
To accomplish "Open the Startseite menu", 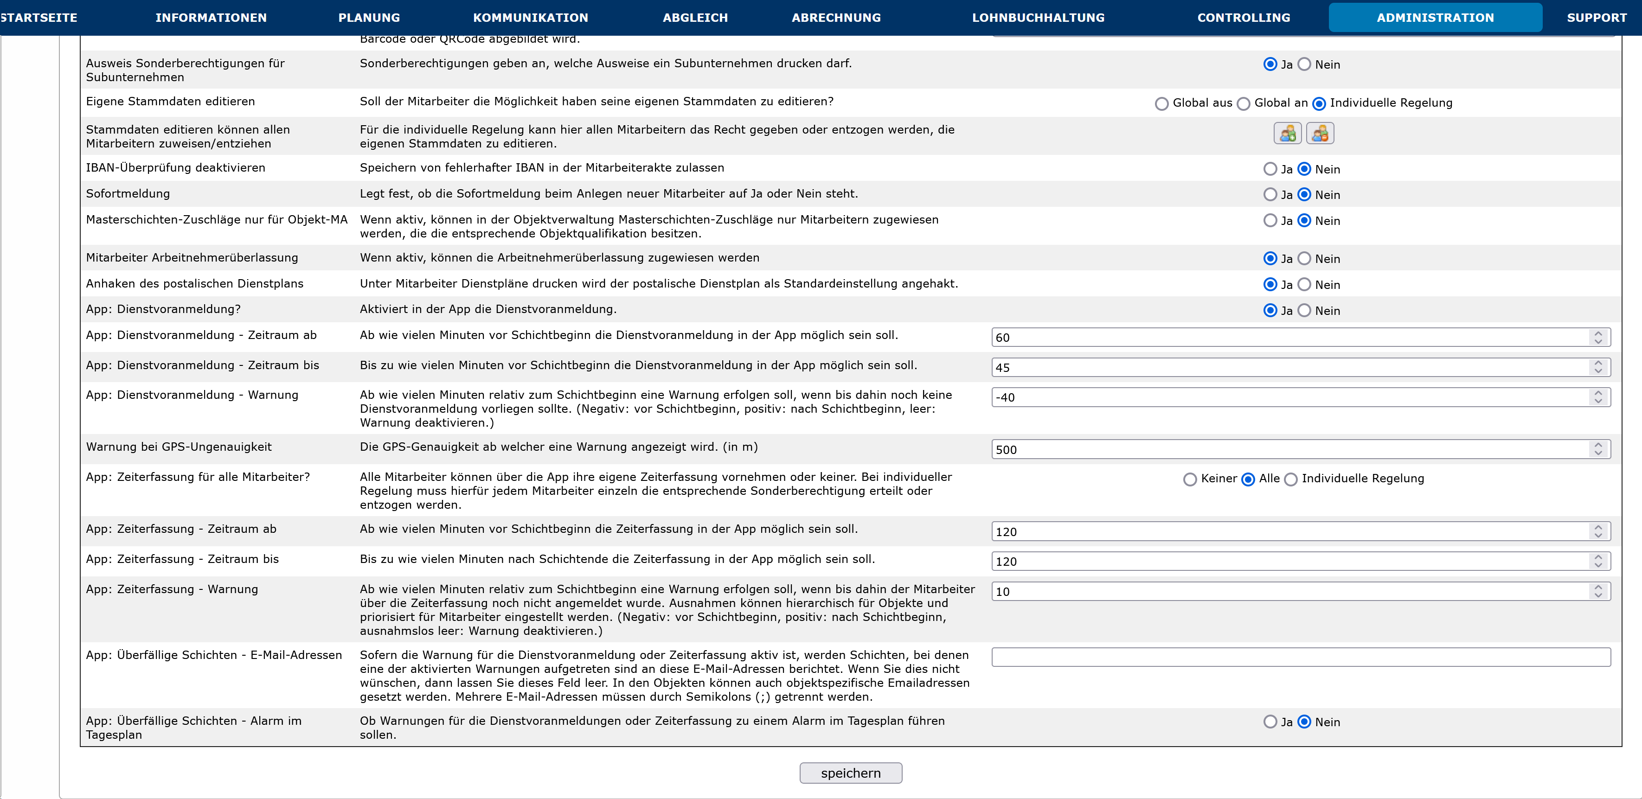I will tap(39, 18).
